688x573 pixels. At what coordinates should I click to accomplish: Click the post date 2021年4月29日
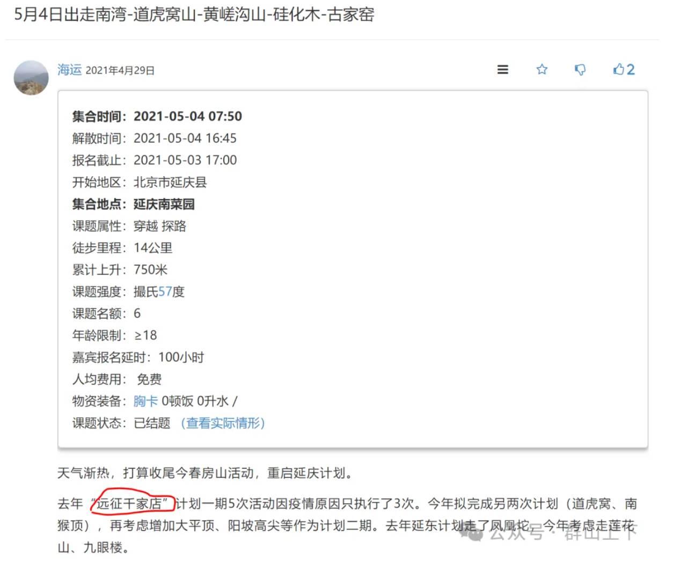pos(120,70)
